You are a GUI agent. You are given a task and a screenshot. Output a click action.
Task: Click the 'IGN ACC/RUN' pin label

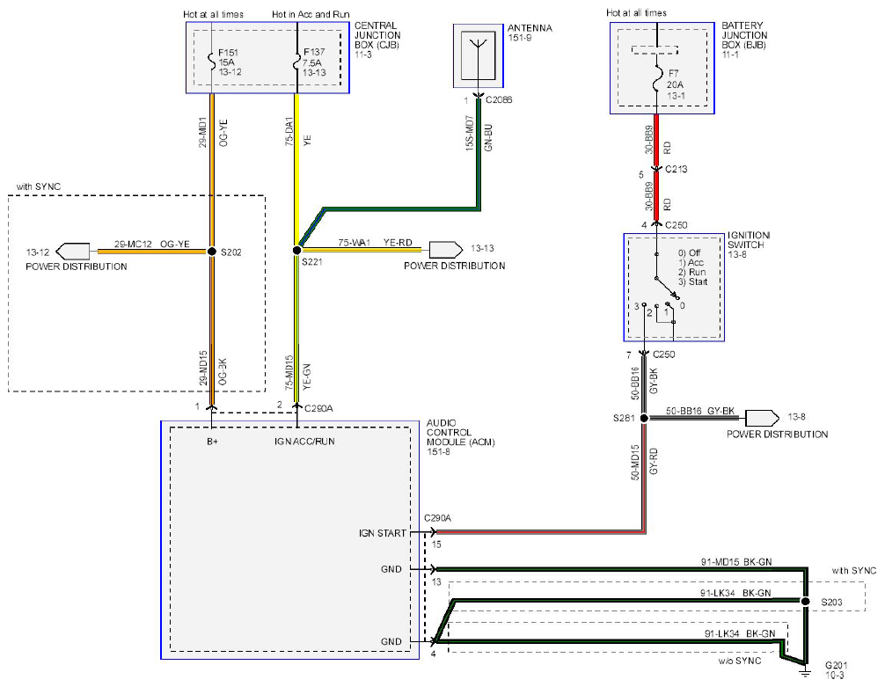pyautogui.click(x=304, y=442)
